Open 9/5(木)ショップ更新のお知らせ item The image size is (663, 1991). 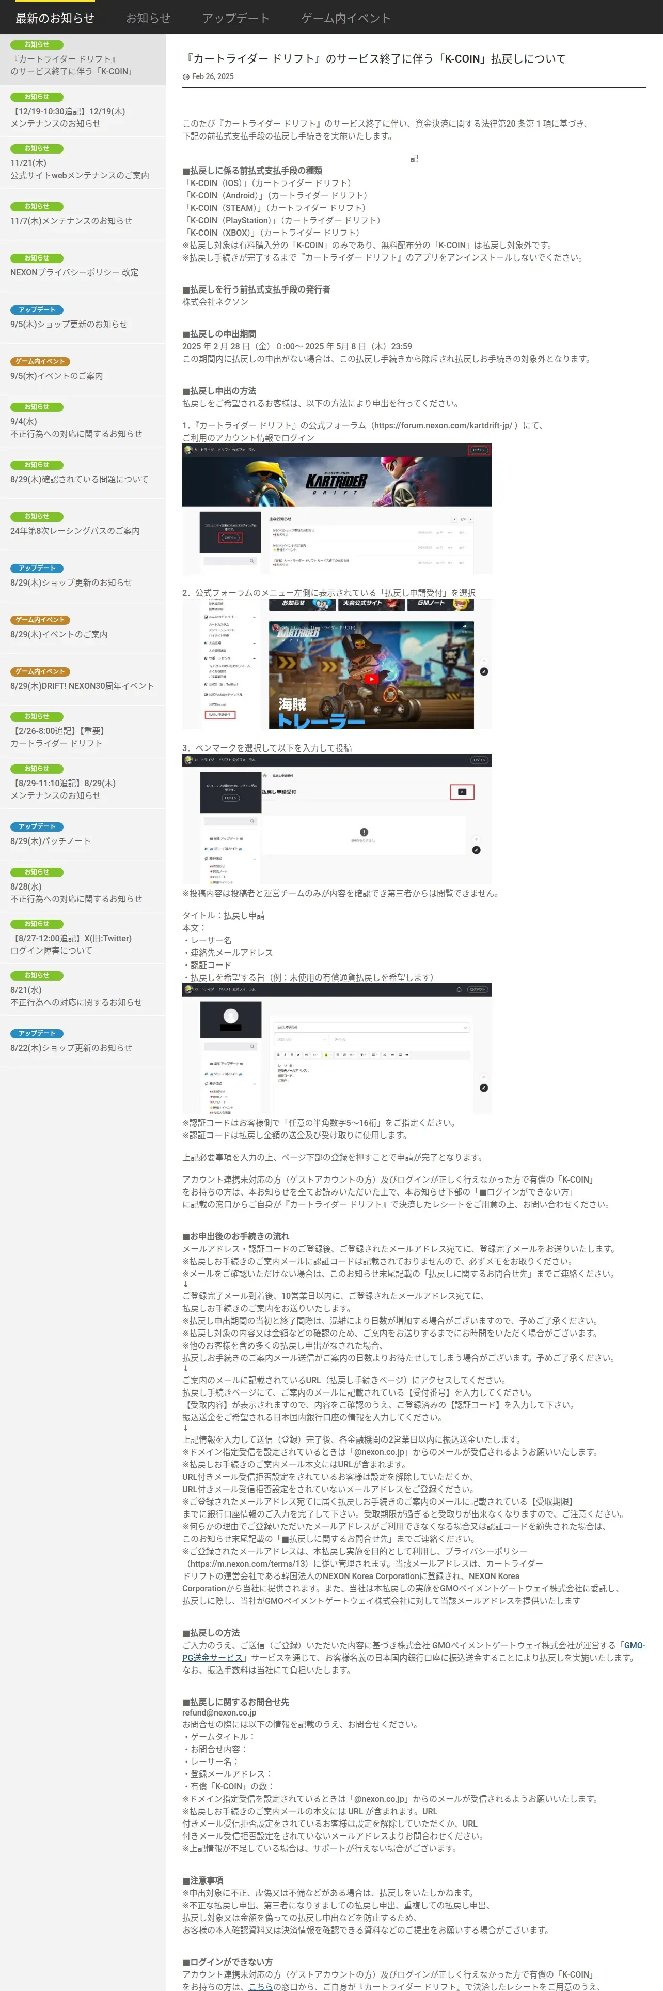tap(83, 318)
